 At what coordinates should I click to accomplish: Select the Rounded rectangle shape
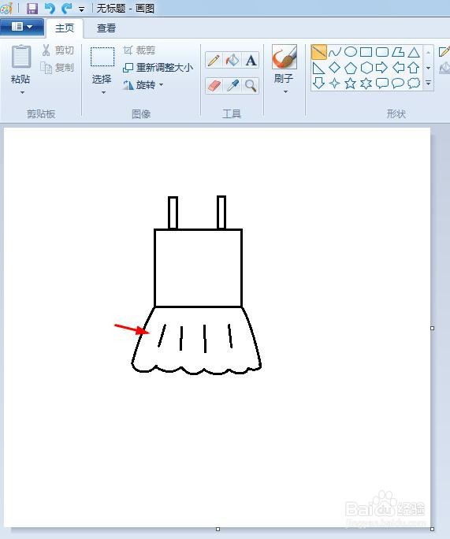click(382, 52)
